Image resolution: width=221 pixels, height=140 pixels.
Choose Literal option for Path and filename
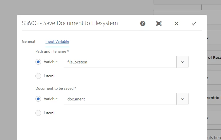pos(38,76)
